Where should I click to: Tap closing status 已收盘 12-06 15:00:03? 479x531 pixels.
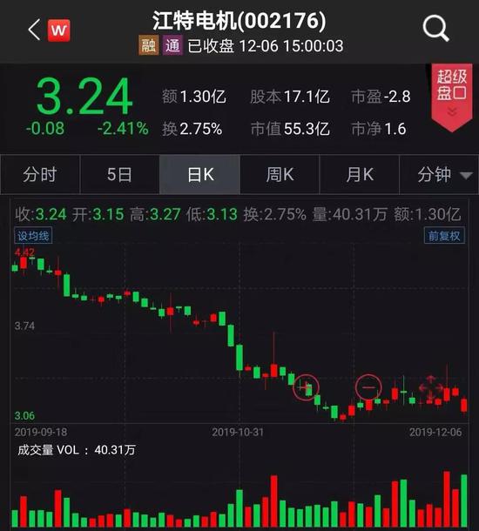[x=266, y=46]
